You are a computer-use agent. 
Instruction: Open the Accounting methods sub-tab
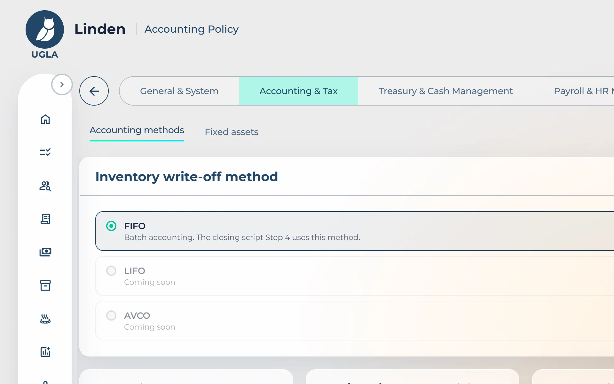137,130
